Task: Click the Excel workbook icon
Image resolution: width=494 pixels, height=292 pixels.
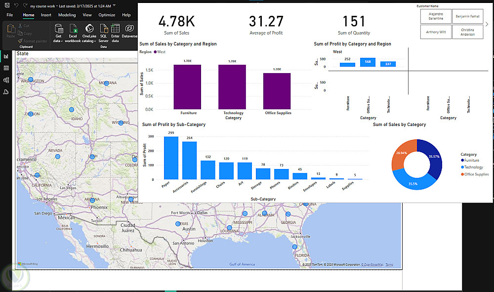Action: (x=73, y=28)
